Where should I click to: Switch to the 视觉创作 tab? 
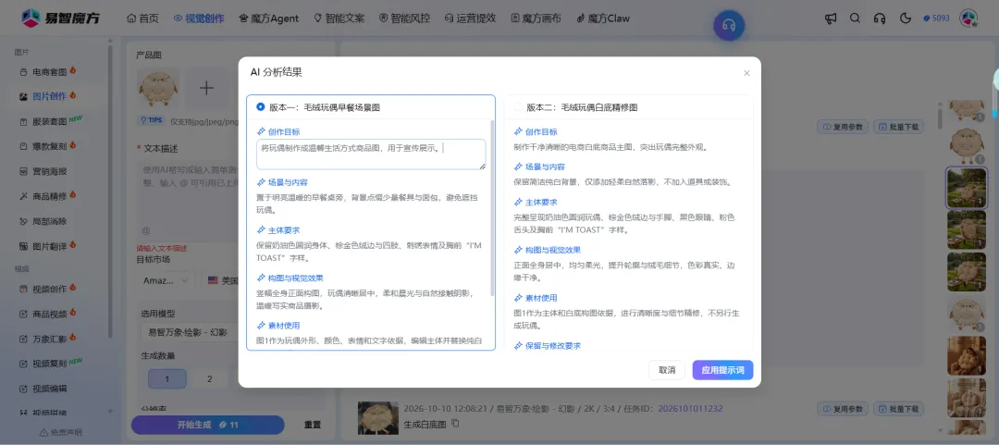click(199, 19)
